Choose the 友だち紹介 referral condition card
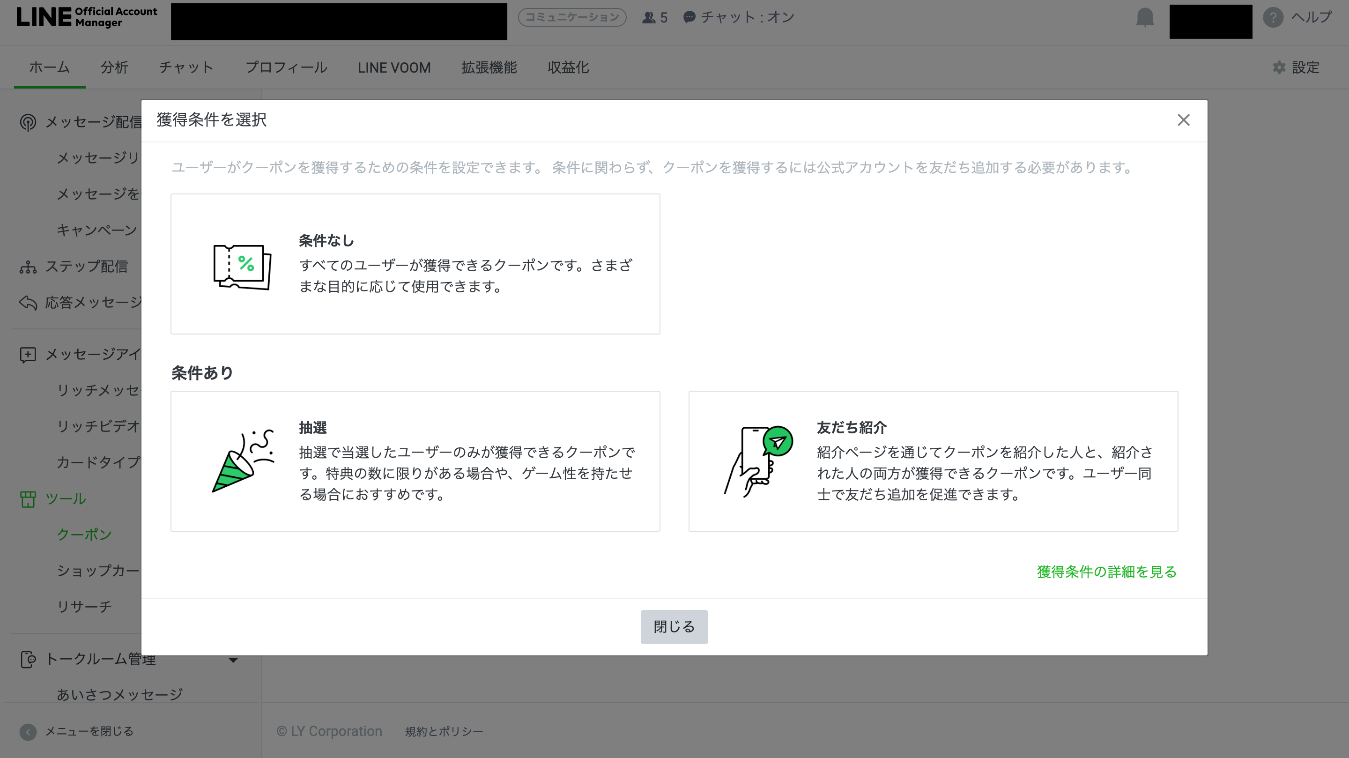Screen dimensions: 1349x758 [x=933, y=461]
